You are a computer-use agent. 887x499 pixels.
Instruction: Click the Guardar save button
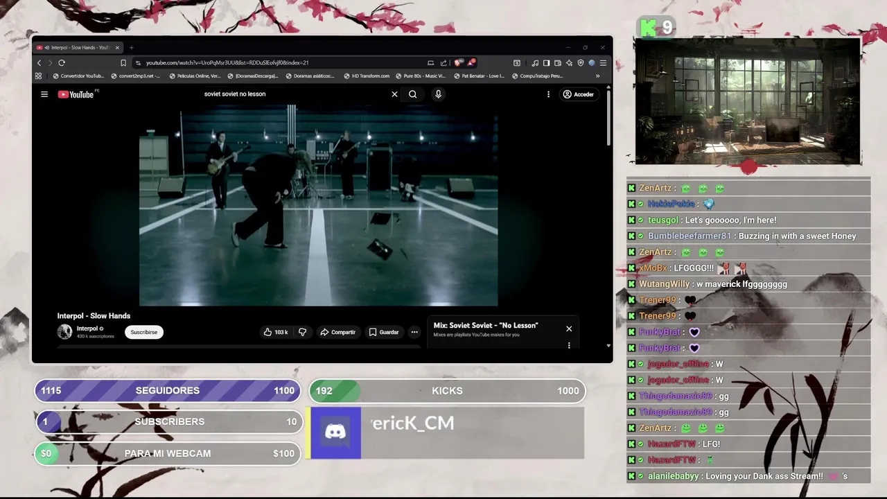click(x=384, y=332)
